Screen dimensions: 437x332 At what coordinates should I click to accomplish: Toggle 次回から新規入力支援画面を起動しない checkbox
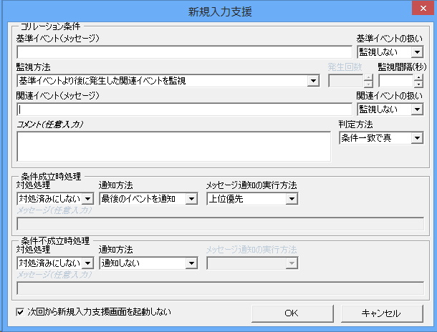point(20,312)
